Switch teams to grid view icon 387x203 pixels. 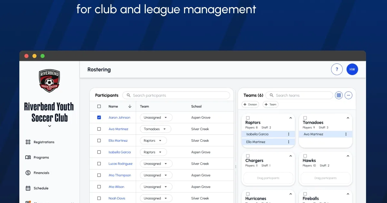tap(339, 95)
